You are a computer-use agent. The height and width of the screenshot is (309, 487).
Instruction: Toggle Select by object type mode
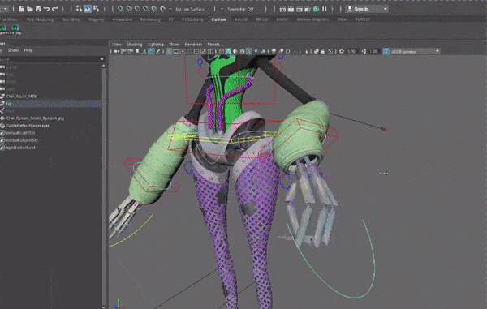click(x=88, y=9)
